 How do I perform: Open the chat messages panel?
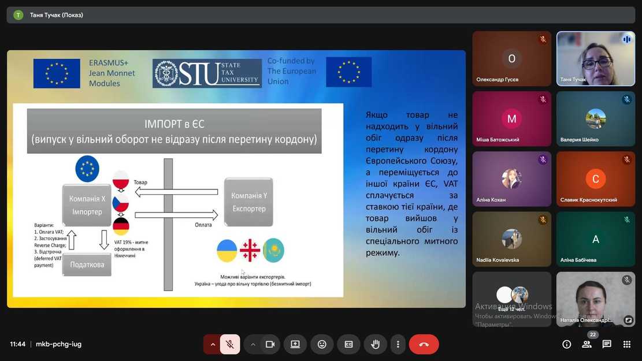[607, 344]
